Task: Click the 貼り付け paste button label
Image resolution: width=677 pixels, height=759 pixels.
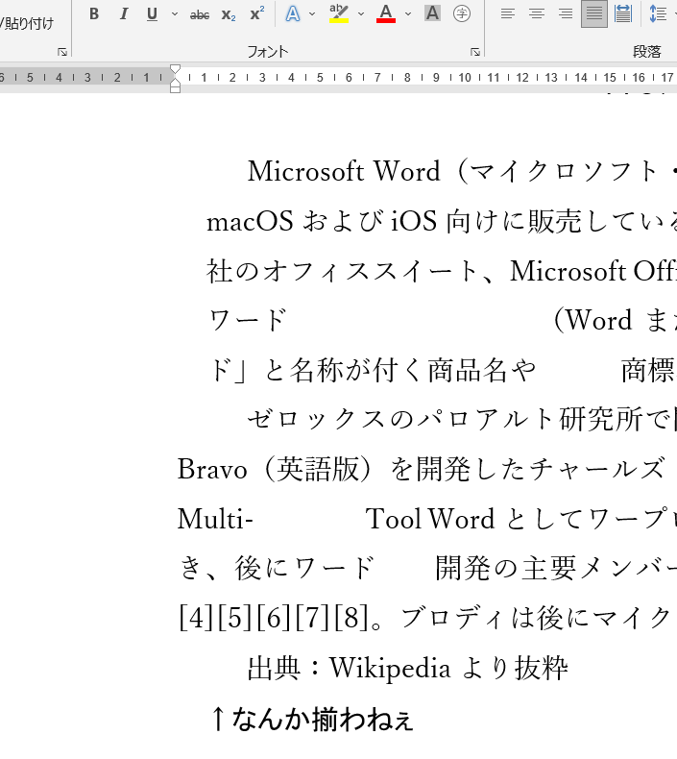Action: 28,23
